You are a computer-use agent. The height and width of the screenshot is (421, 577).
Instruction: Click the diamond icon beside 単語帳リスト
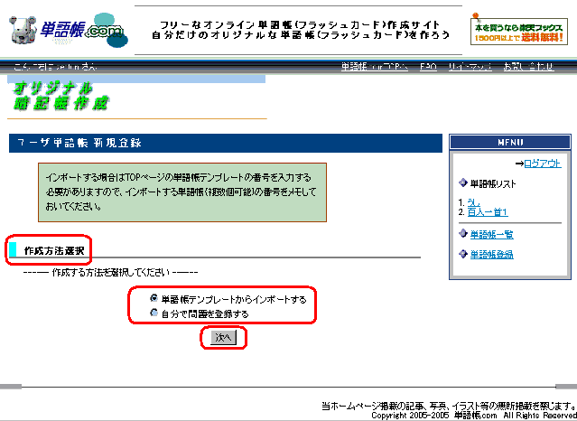(463, 184)
